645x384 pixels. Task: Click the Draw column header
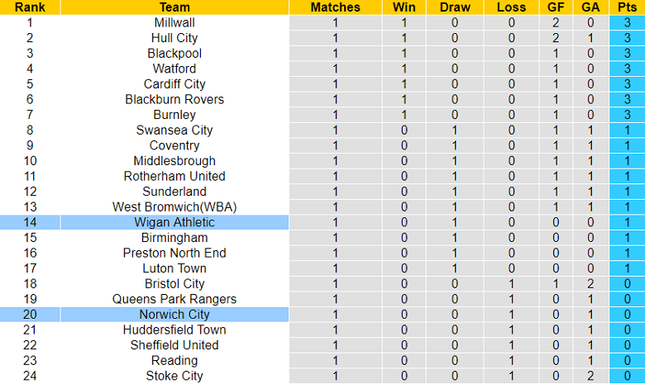point(456,7)
